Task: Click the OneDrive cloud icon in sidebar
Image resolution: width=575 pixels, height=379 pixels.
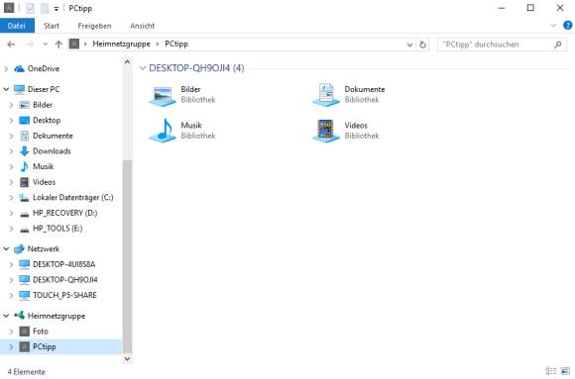Action: [x=19, y=68]
